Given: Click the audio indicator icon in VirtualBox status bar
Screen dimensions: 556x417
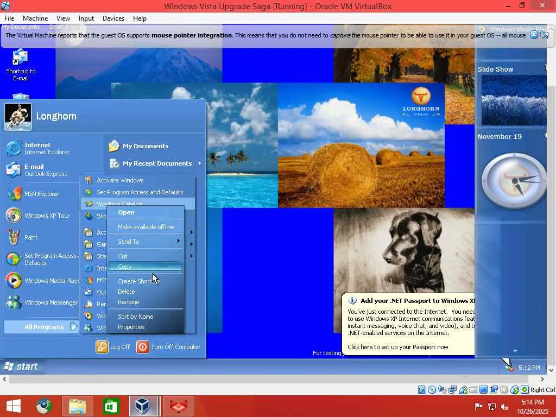Looking at the screenshot, I should tap(442, 390).
